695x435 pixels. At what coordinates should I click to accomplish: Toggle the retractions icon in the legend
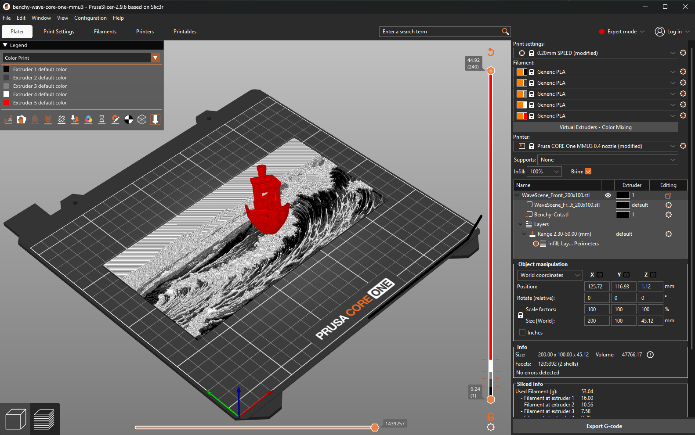point(35,119)
